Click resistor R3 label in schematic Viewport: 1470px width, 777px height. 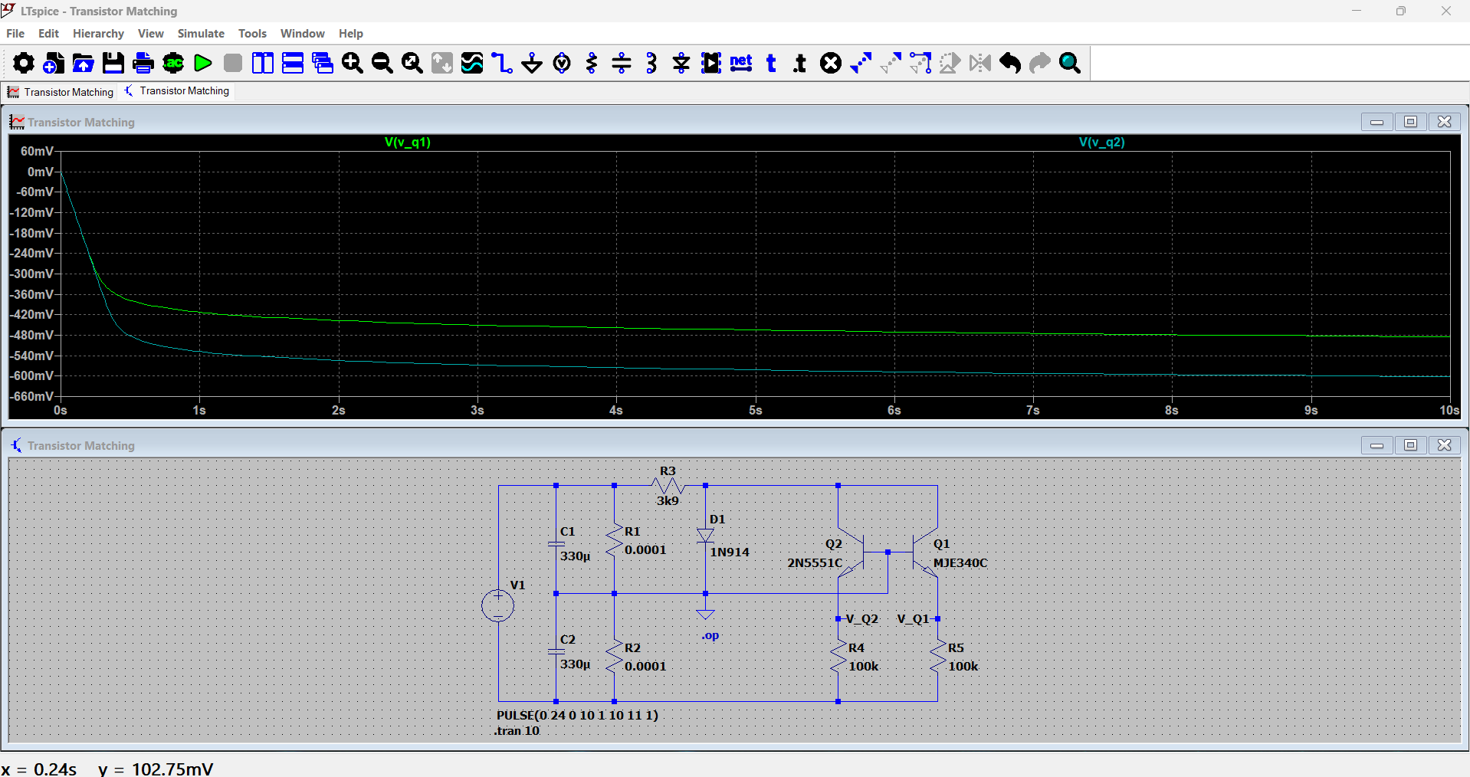coord(668,471)
